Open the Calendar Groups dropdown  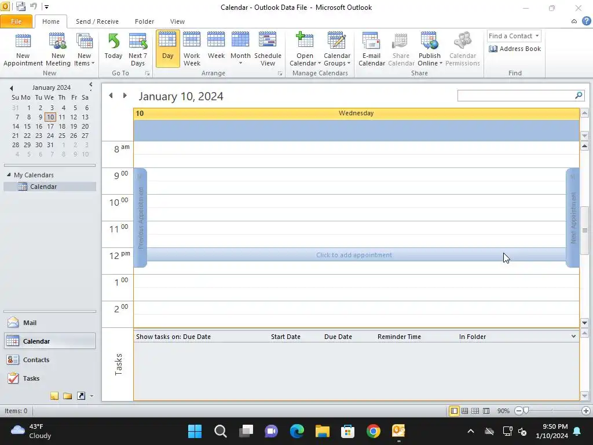pos(336,49)
